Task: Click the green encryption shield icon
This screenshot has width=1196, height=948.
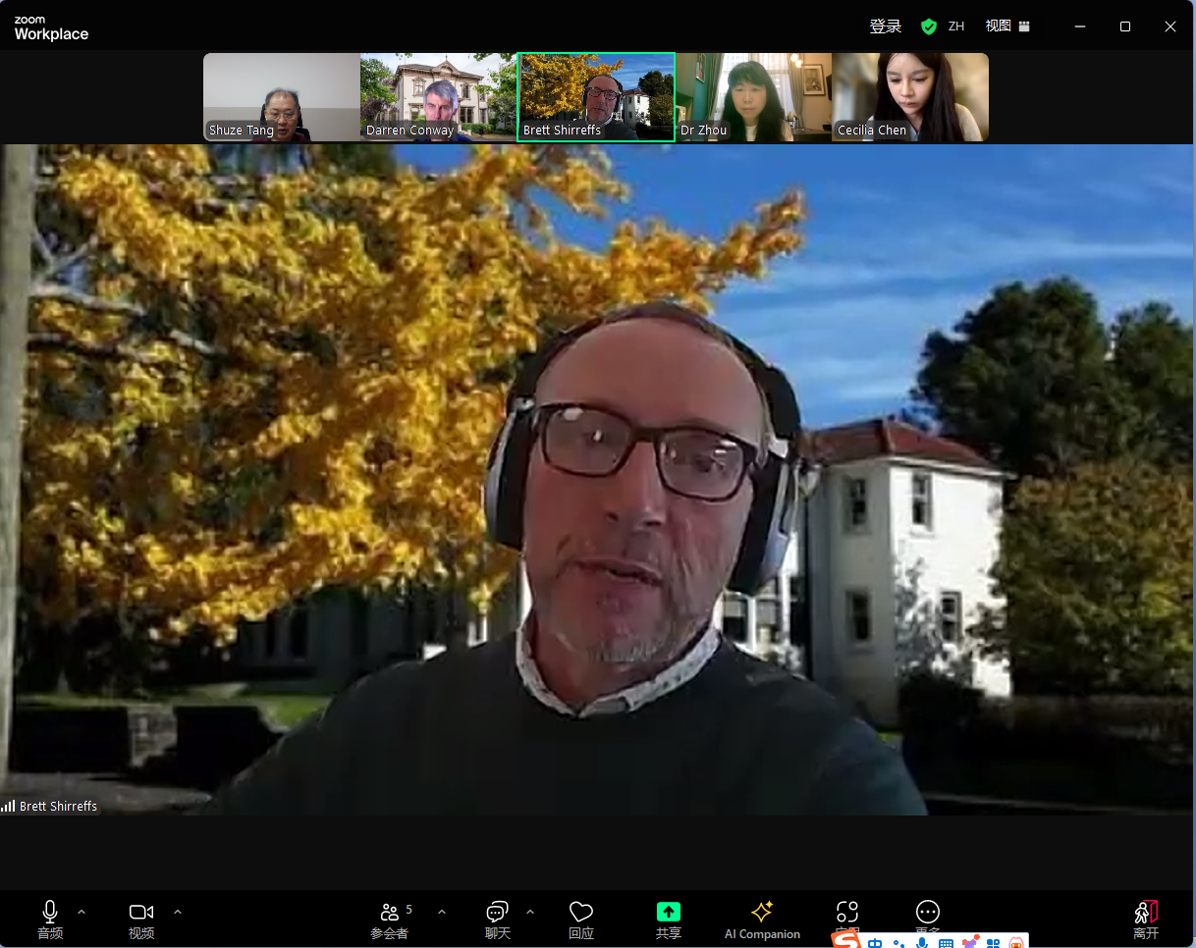Action: pos(929,26)
